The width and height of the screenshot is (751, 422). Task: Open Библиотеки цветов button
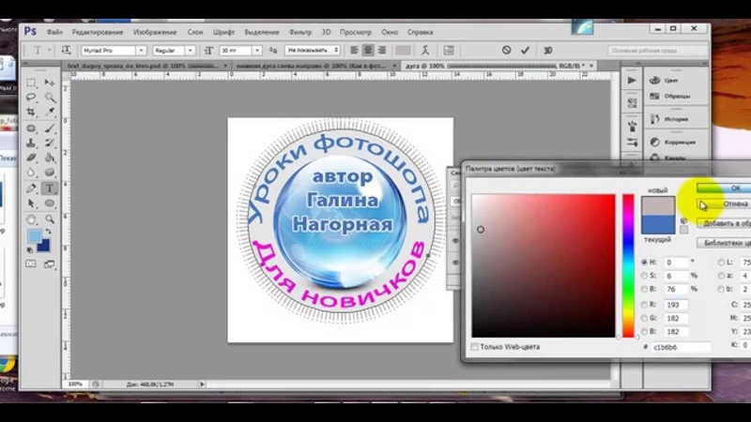(x=724, y=243)
